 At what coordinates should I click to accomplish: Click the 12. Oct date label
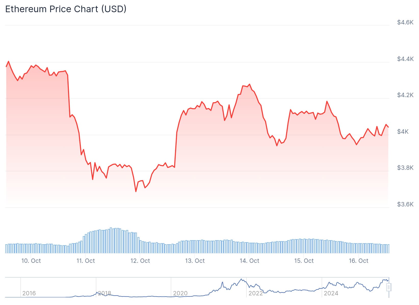[140, 261]
